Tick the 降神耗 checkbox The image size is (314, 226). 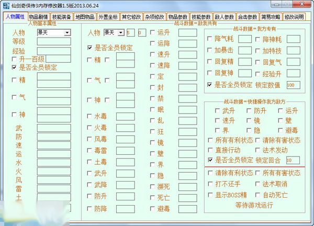257,39
